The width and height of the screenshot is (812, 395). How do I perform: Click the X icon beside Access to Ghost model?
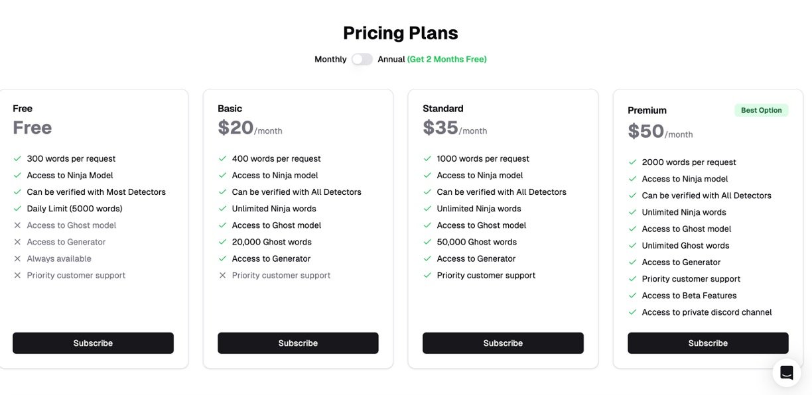coord(17,225)
